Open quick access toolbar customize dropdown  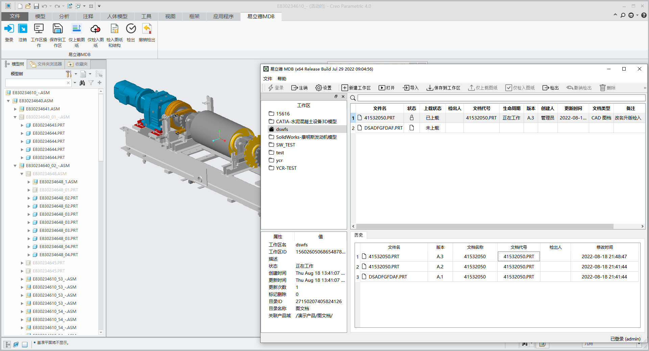pos(99,6)
